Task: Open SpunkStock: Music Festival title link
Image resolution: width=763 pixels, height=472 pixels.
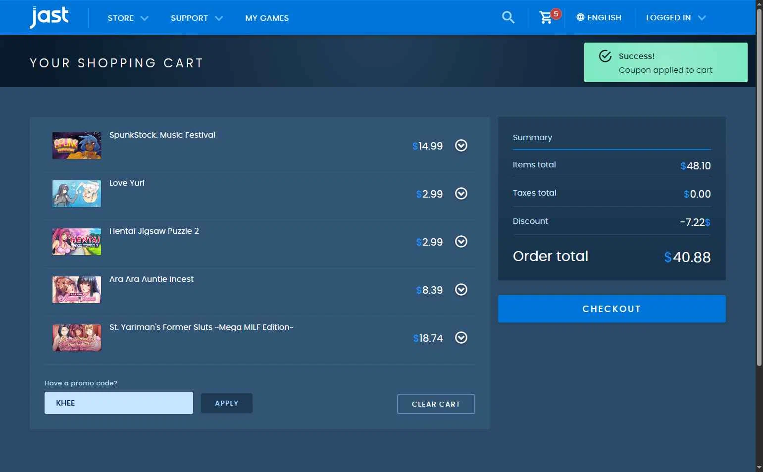Action: pyautogui.click(x=162, y=135)
